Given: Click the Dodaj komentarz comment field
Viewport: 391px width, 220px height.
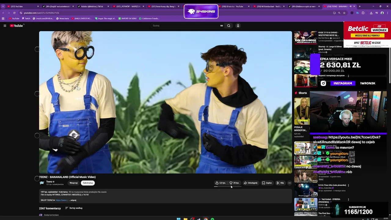Looking at the screenshot, I should [x=51, y=215].
